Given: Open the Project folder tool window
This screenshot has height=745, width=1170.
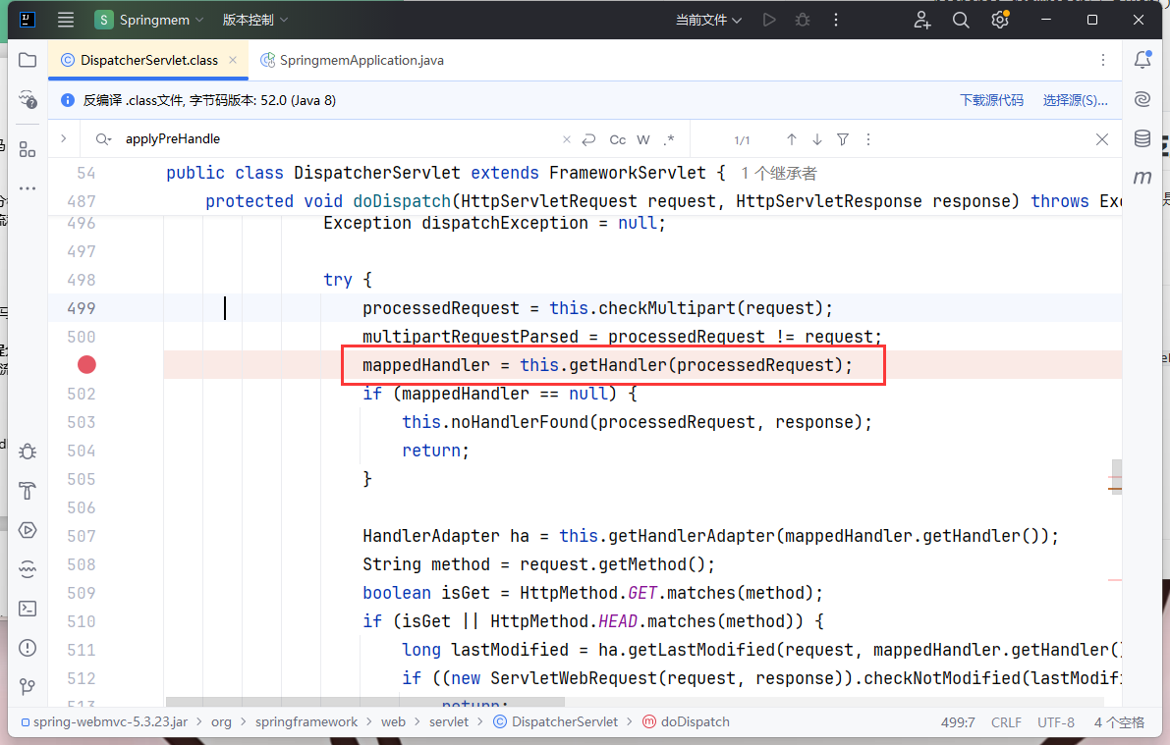Looking at the screenshot, I should [28, 61].
